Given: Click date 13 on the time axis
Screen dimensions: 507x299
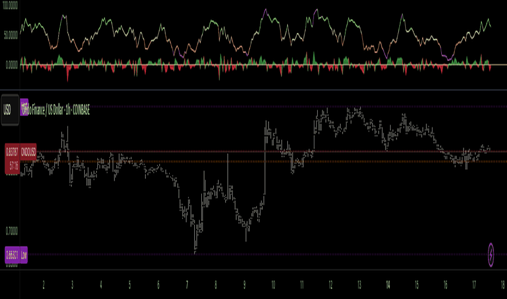Looking at the screenshot, I should pyautogui.click(x=359, y=285).
